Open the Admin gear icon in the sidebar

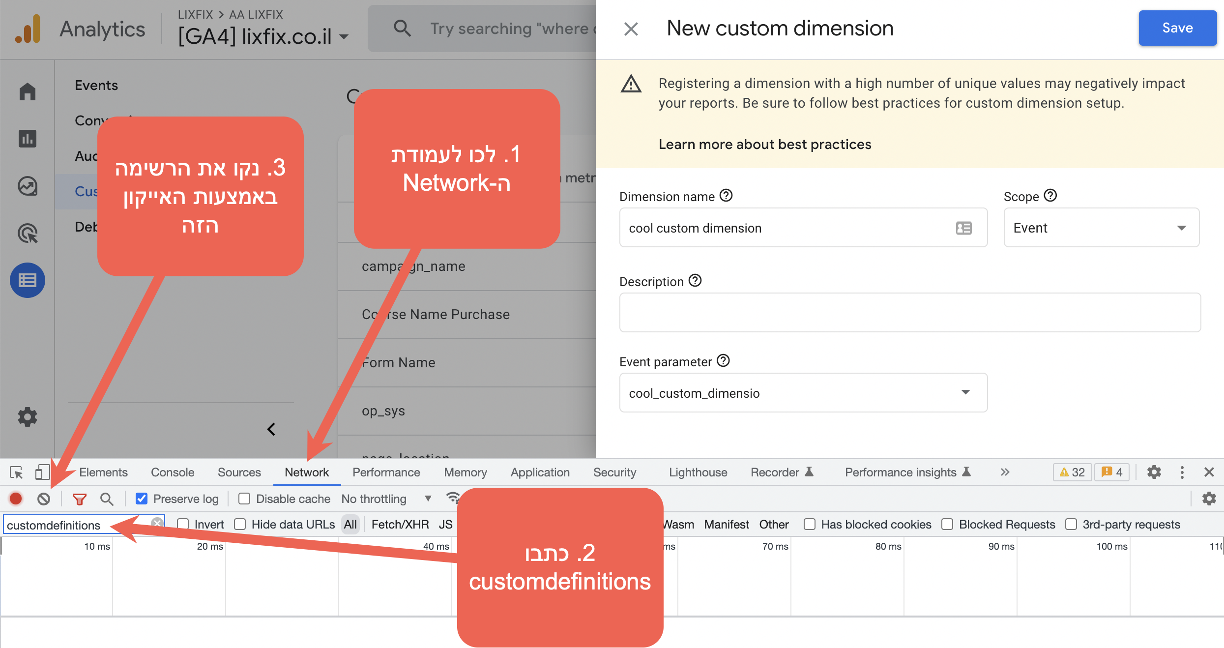click(28, 417)
